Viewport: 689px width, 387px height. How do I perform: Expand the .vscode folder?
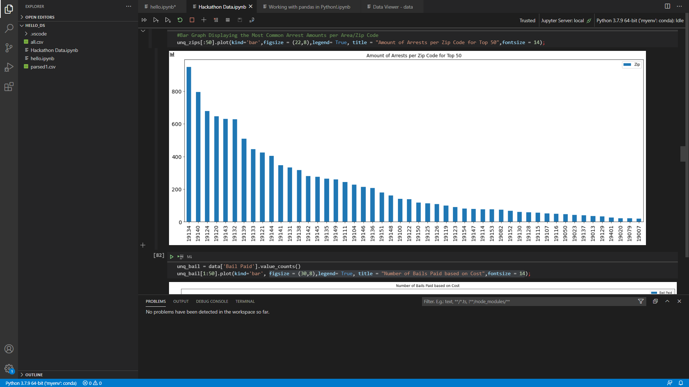(38, 34)
